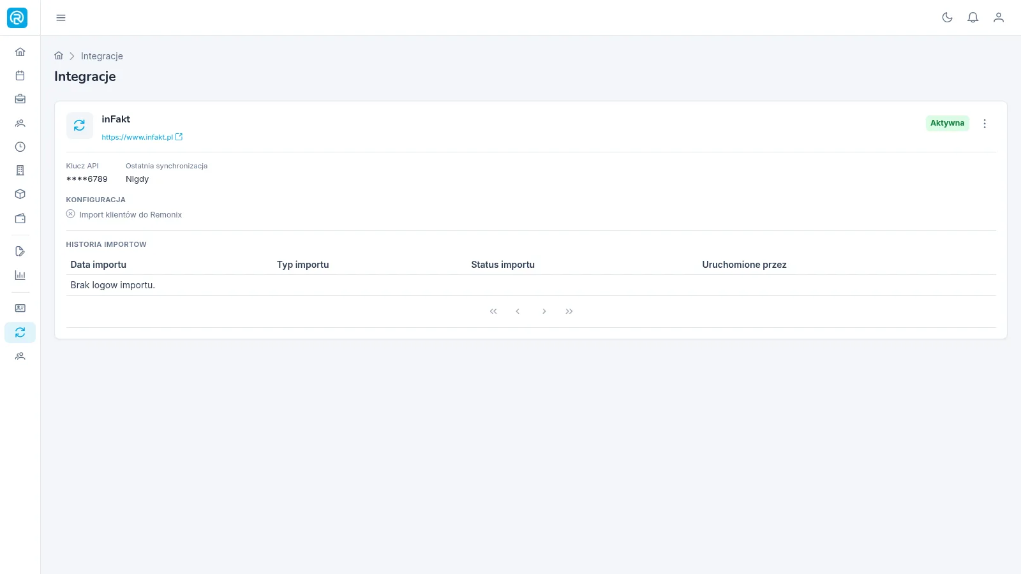The width and height of the screenshot is (1021, 574).
Task: Click the Remonix logo
Action: click(x=17, y=18)
